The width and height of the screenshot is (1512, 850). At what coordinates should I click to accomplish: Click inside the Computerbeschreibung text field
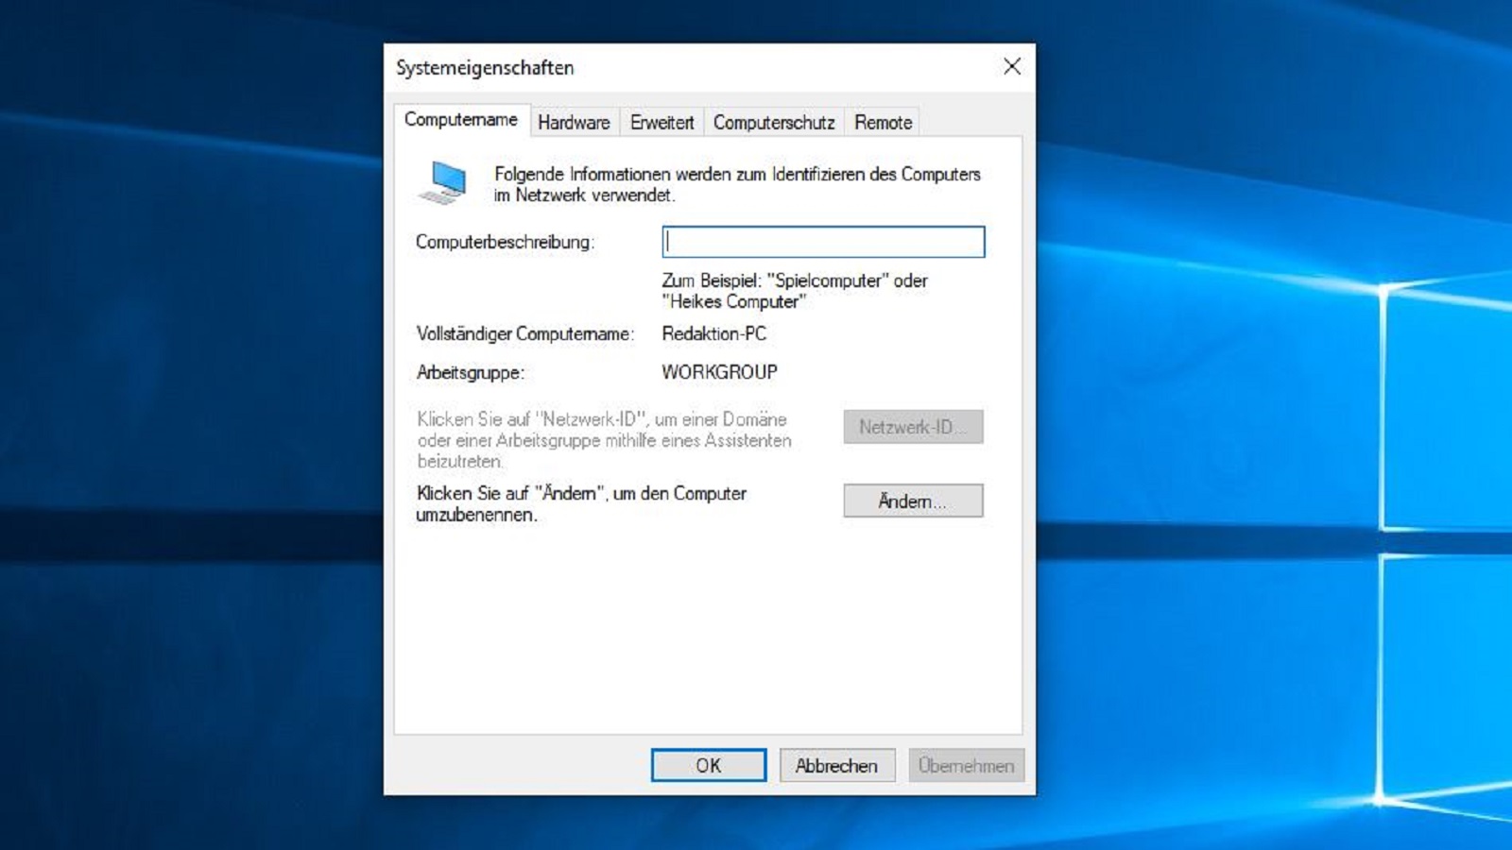822,243
